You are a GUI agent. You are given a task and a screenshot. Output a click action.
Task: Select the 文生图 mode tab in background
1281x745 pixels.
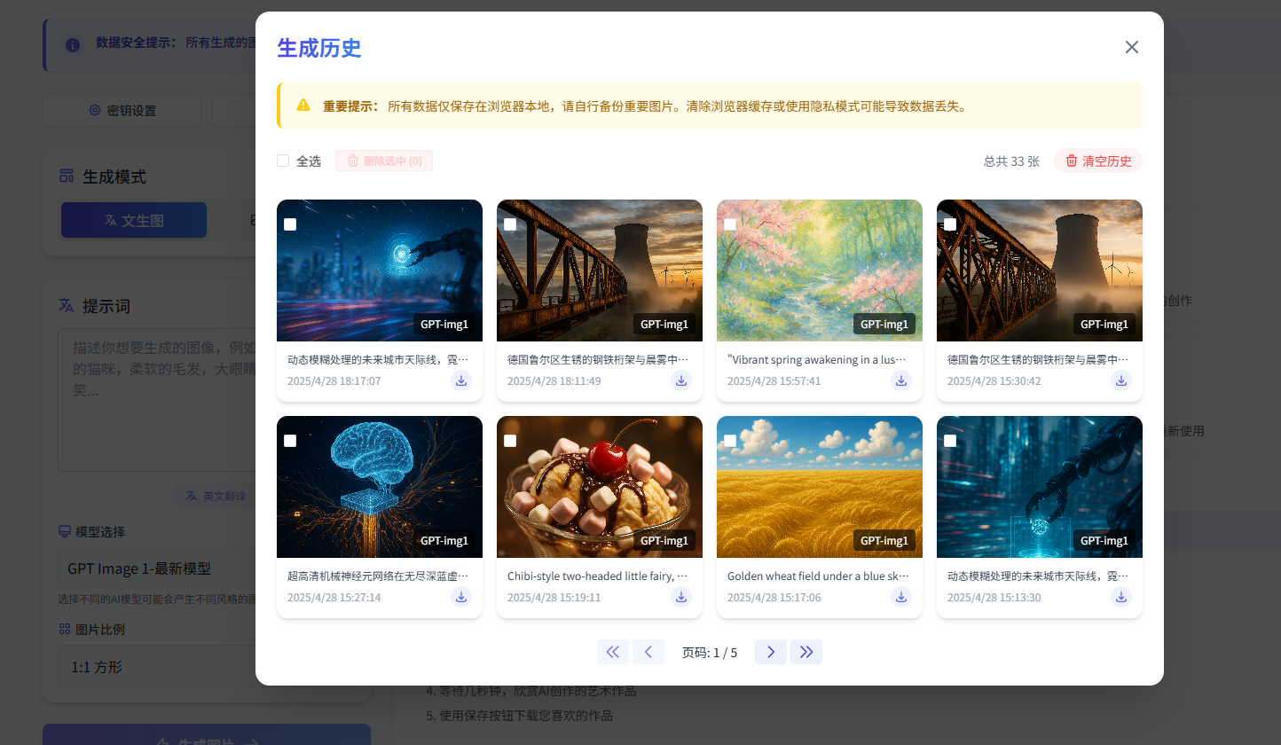pyautogui.click(x=134, y=220)
